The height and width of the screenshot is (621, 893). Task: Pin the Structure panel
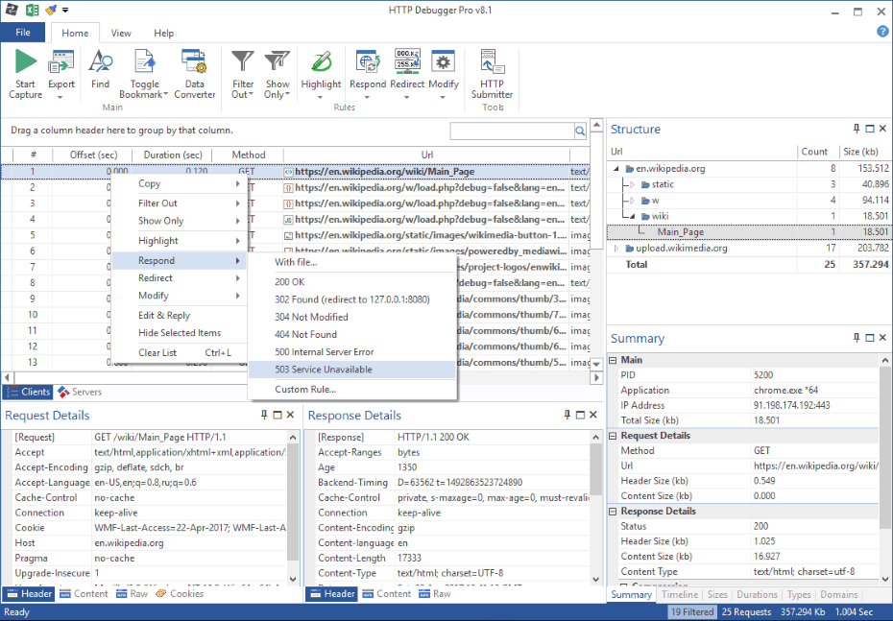click(857, 129)
